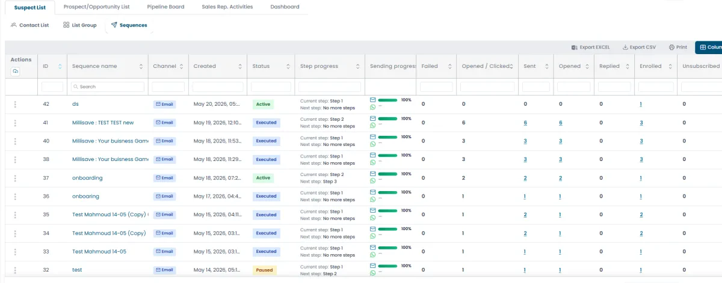Click the Status filter field

[x=271, y=87]
